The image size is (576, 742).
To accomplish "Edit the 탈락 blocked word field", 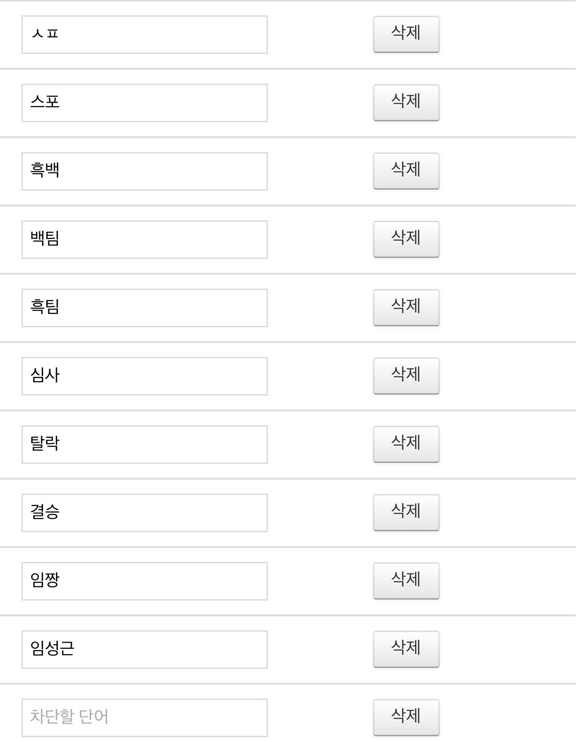I will point(144,444).
